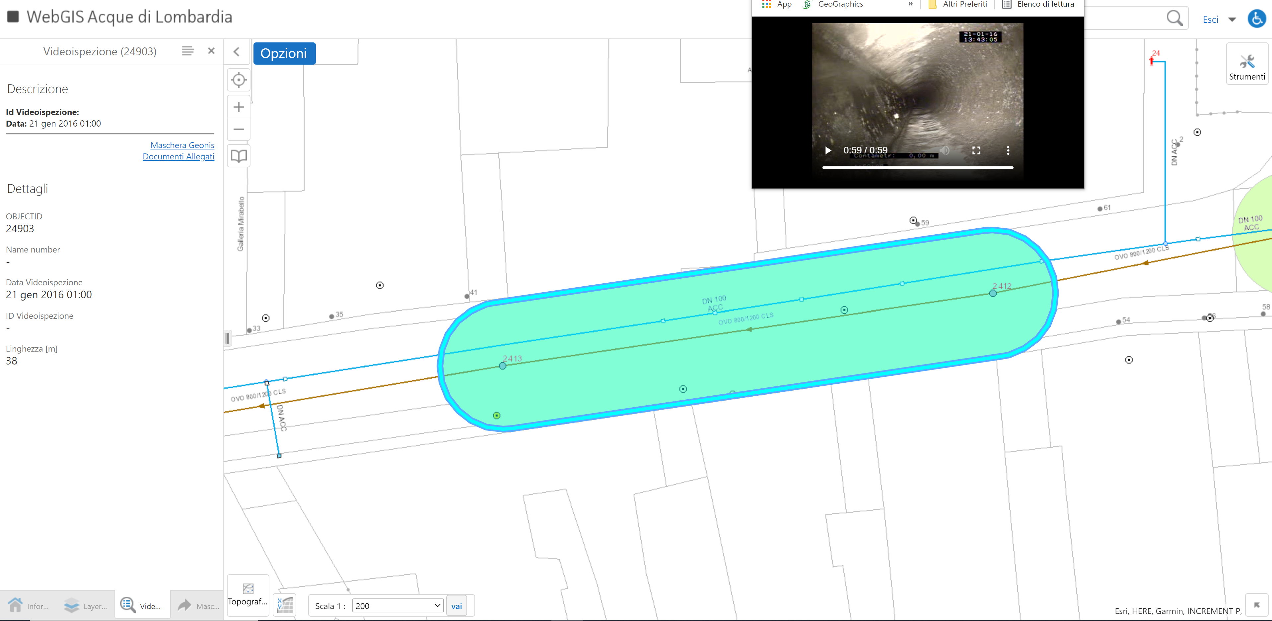Open the GeoGraphics bookmark

(x=833, y=4)
